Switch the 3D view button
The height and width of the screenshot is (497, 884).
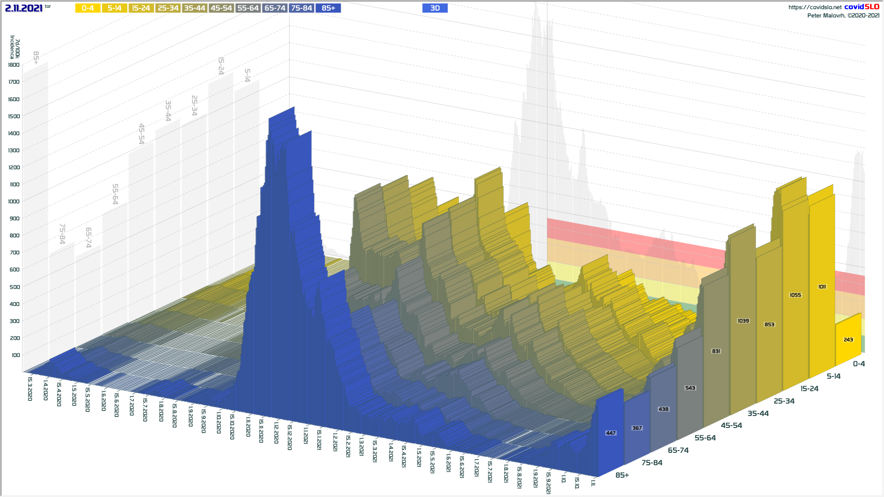pos(435,8)
